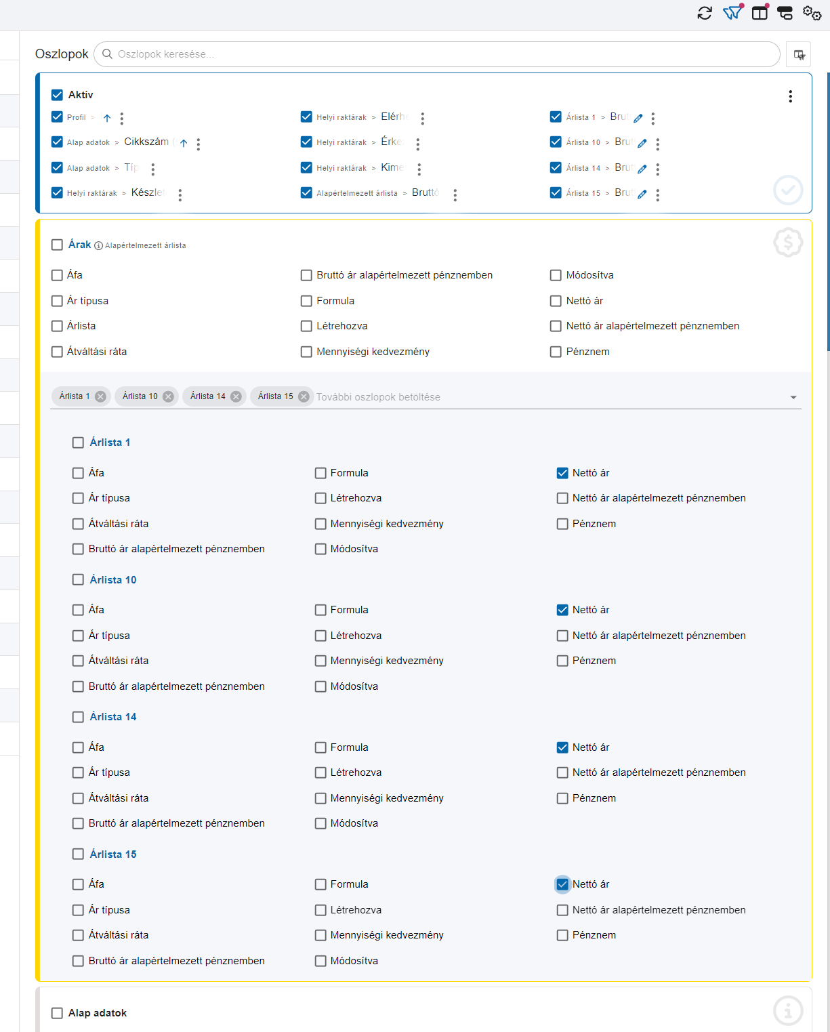
Task: Open the three-dot menu for the Profil row
Action: [x=122, y=119]
